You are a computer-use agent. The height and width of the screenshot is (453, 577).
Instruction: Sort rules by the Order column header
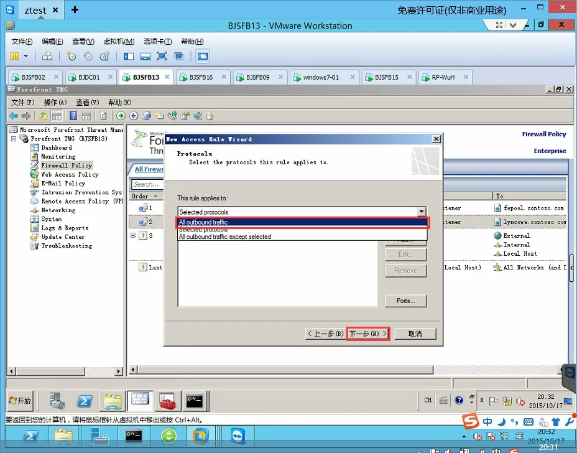[145, 196]
